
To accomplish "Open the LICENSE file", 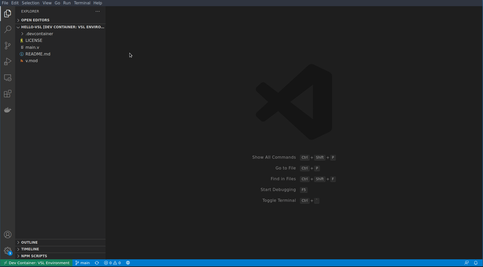I will click(x=60, y=40).
